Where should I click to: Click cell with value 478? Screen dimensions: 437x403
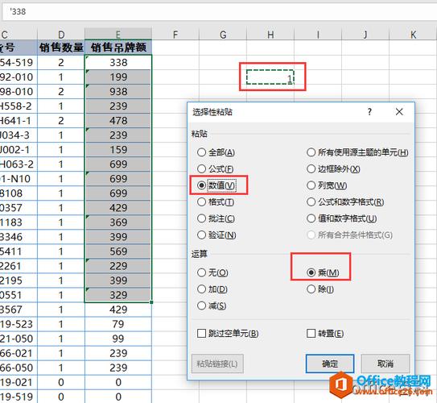pos(118,121)
